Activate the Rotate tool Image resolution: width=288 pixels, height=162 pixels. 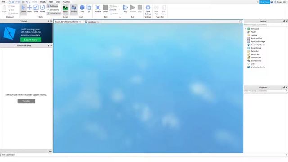[x=42, y=9]
